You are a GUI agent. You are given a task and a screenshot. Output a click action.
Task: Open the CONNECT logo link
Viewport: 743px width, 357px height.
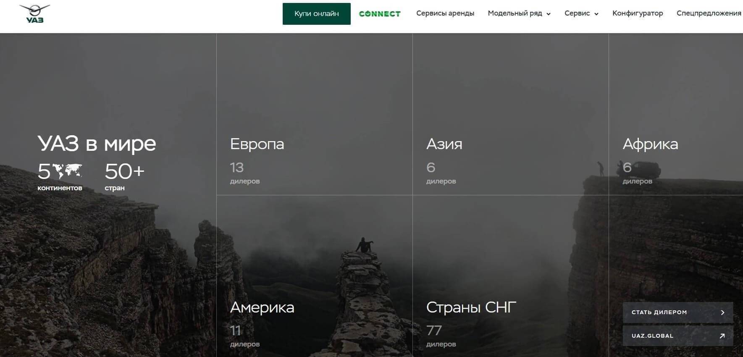click(x=380, y=14)
